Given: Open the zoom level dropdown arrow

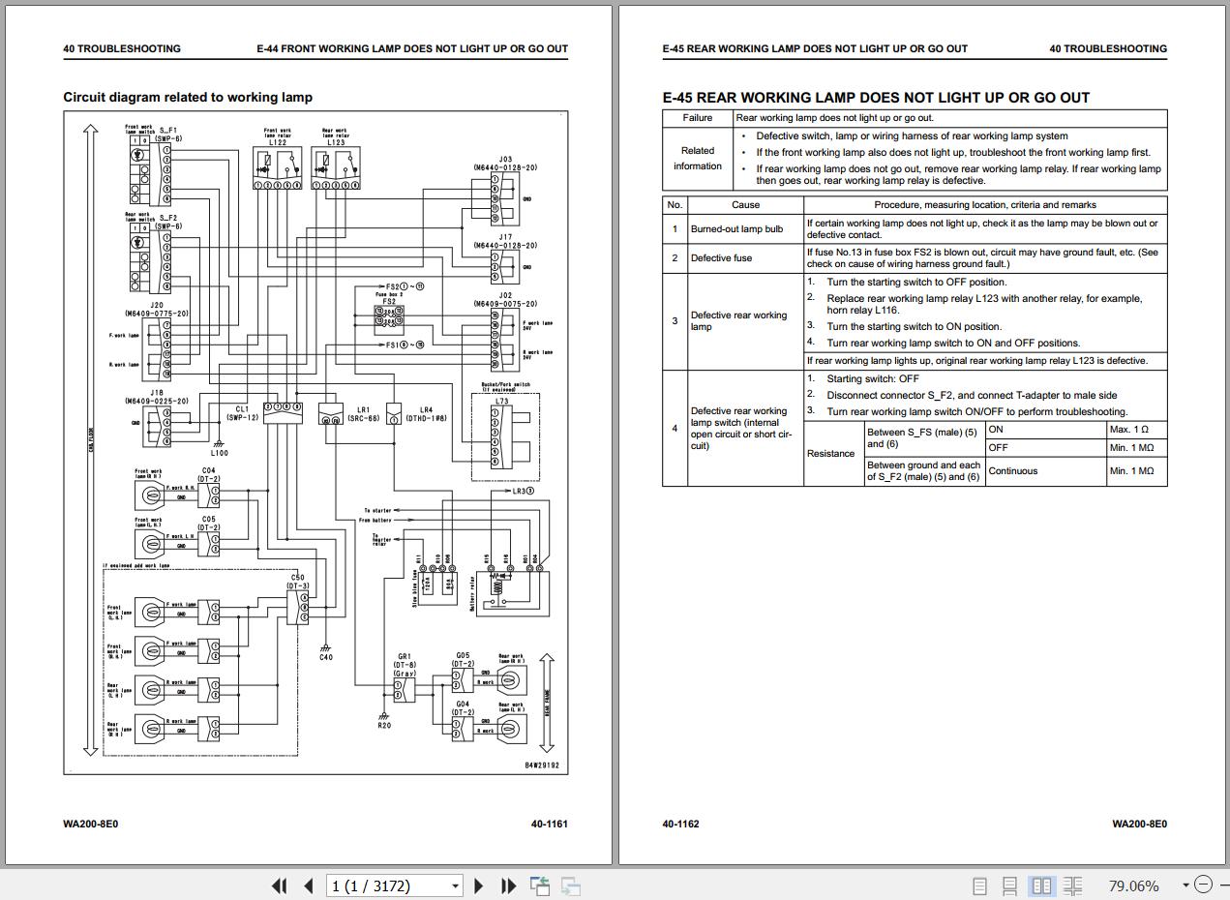Looking at the screenshot, I should [1185, 885].
